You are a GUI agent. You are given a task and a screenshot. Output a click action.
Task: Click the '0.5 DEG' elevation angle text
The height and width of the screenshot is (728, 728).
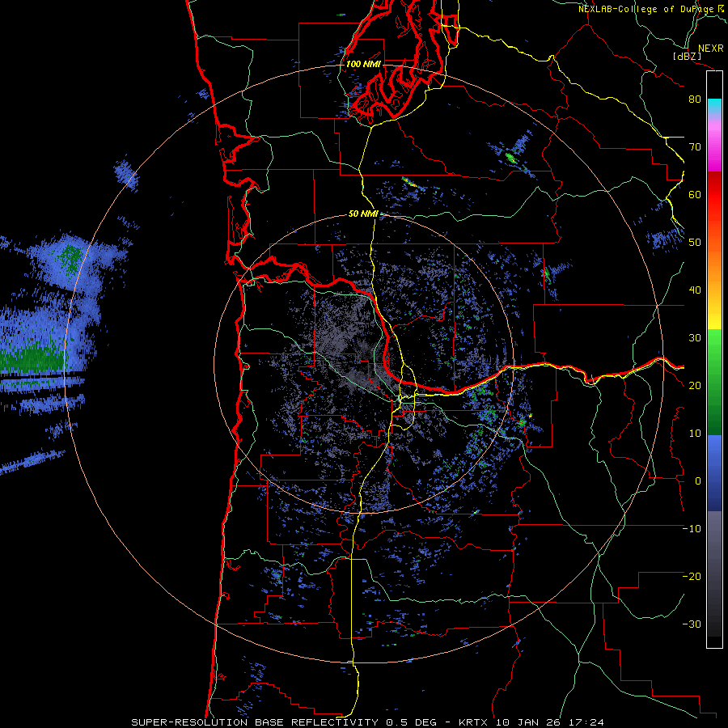coord(412,722)
